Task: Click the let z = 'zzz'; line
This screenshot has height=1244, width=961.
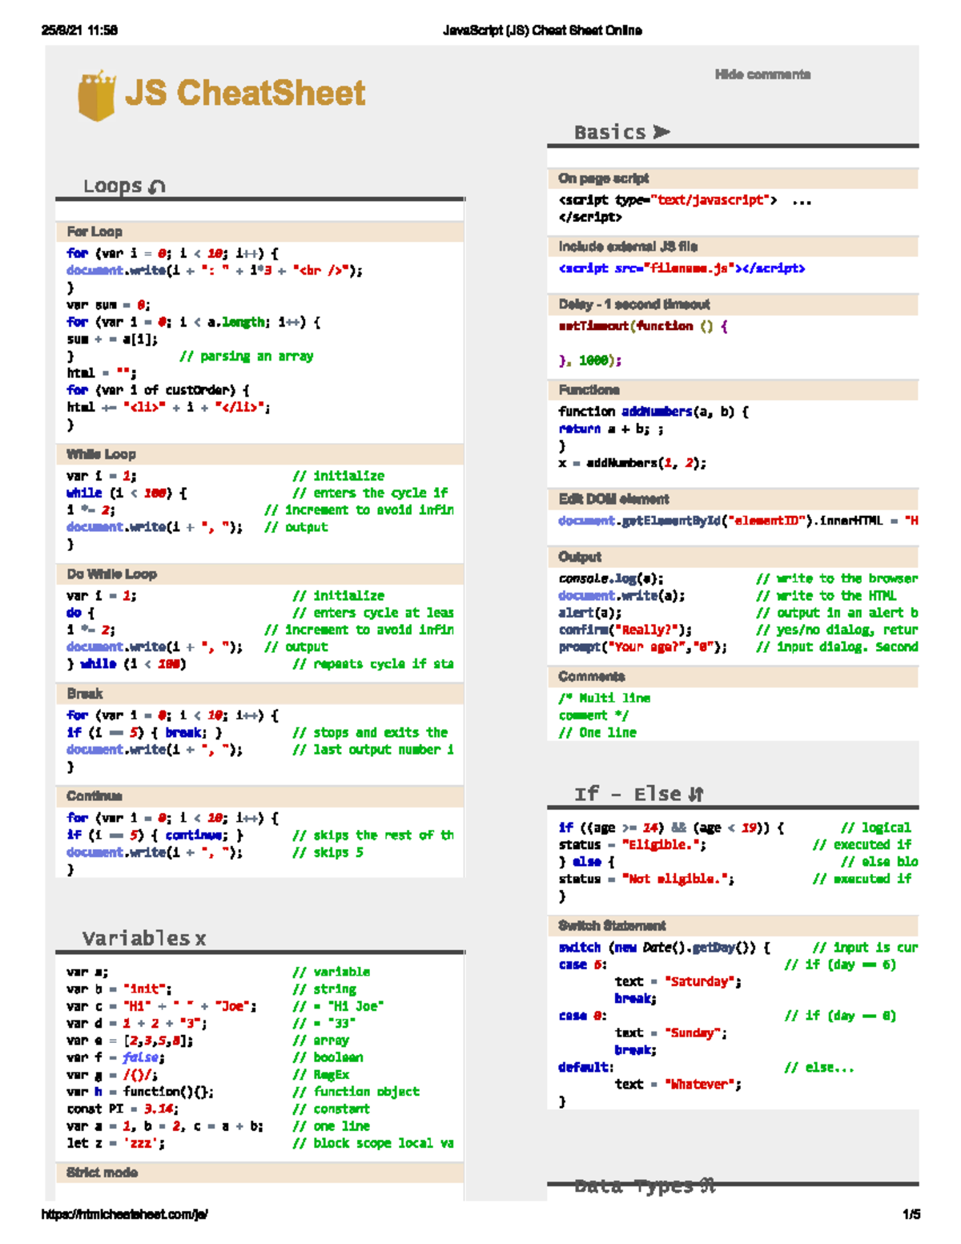Action: 116,1144
